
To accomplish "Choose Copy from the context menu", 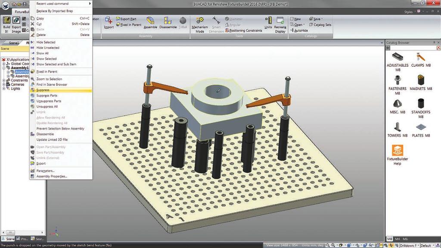I will pos(61,18).
